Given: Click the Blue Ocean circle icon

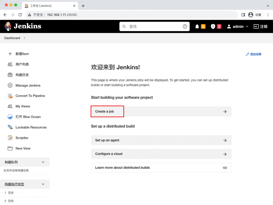Looking at the screenshot, I should coord(10,117).
